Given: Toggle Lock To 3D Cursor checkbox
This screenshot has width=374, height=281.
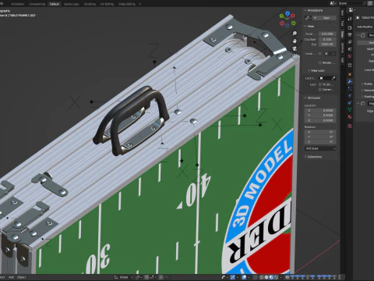Looking at the screenshot, I should point(320,84).
